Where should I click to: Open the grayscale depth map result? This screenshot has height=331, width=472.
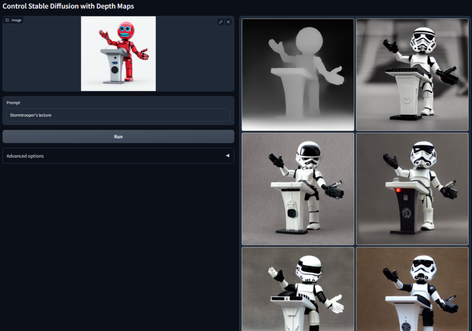[298, 75]
